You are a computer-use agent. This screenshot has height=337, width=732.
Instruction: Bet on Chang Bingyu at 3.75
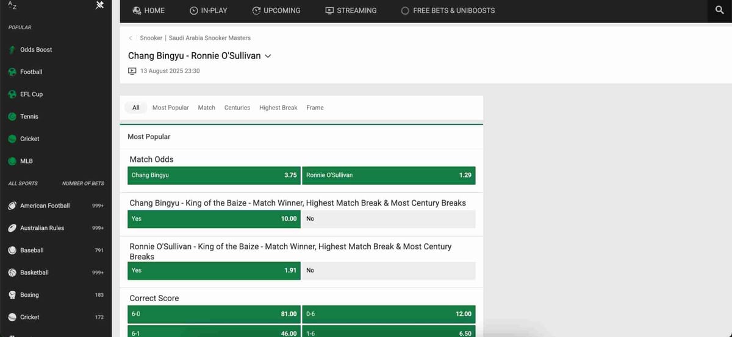tap(214, 175)
